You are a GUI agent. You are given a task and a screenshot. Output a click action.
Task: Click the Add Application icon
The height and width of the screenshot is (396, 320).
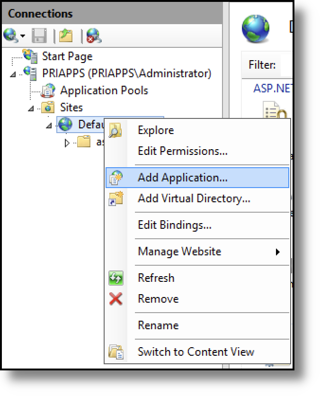point(116,178)
